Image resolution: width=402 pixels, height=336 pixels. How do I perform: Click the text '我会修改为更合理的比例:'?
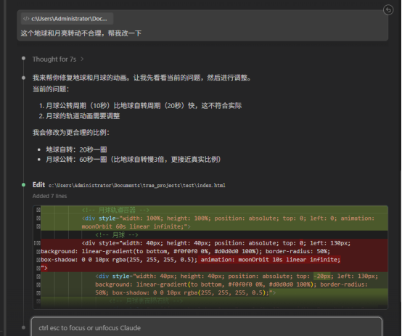[71, 133]
